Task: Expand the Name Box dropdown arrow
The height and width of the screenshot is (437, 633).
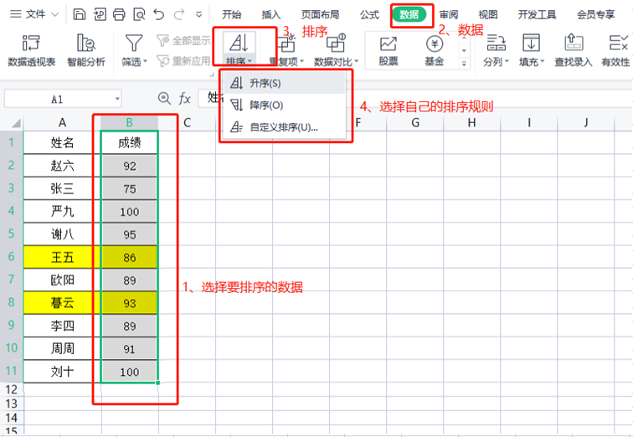Action: 117,99
